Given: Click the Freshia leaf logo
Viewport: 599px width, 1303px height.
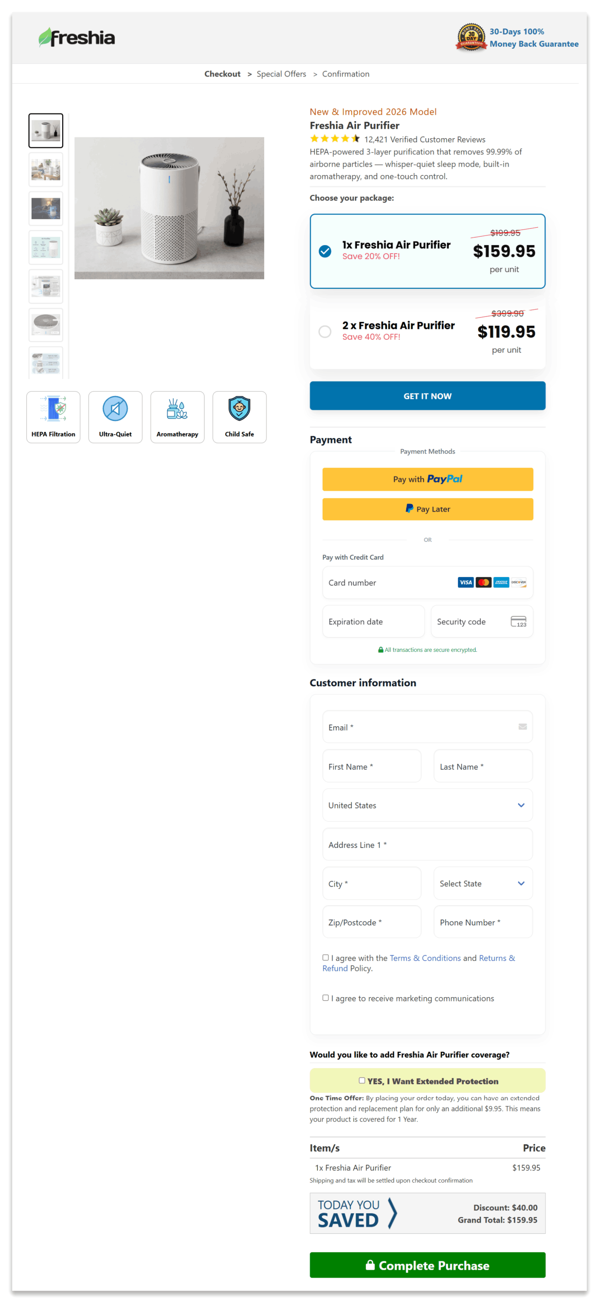Looking at the screenshot, I should pyautogui.click(x=77, y=38).
